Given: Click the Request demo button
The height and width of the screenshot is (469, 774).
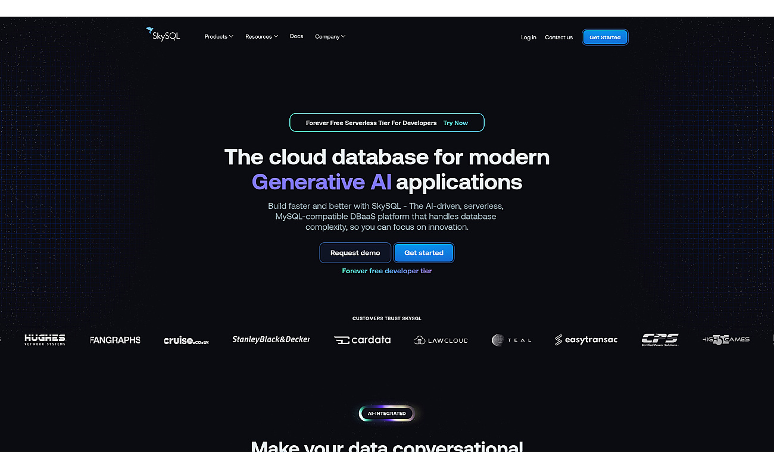Looking at the screenshot, I should point(355,253).
